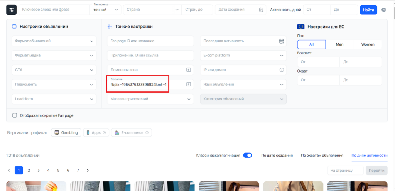Select the Men gender option
Screen dimensions: 395x191
click(339, 44)
